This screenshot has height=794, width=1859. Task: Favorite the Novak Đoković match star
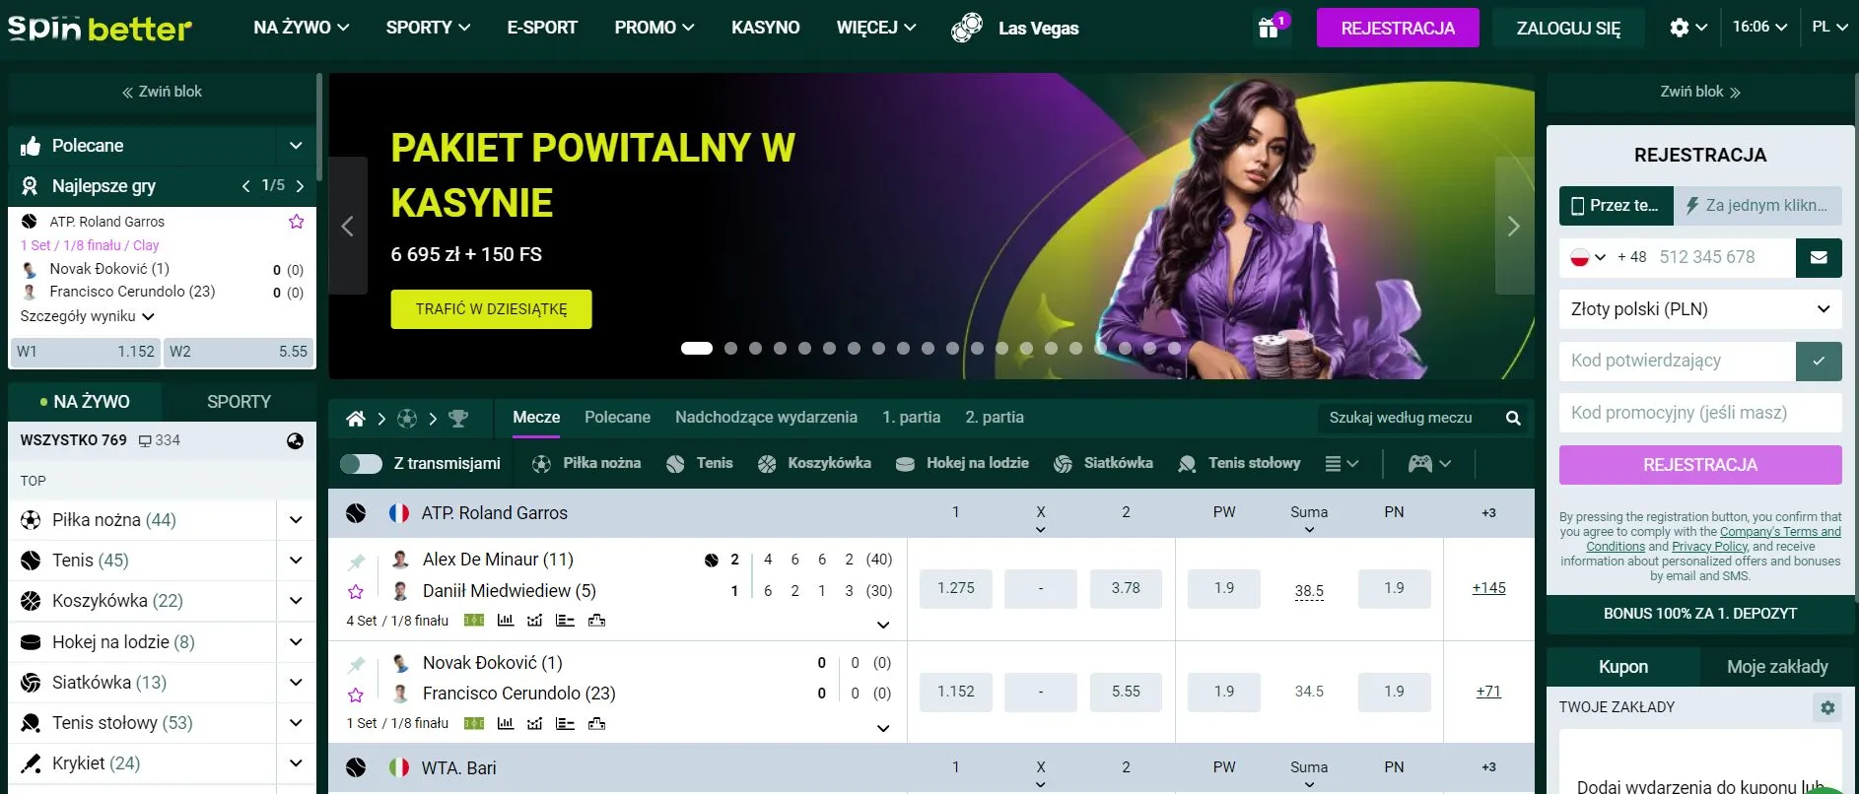(356, 695)
